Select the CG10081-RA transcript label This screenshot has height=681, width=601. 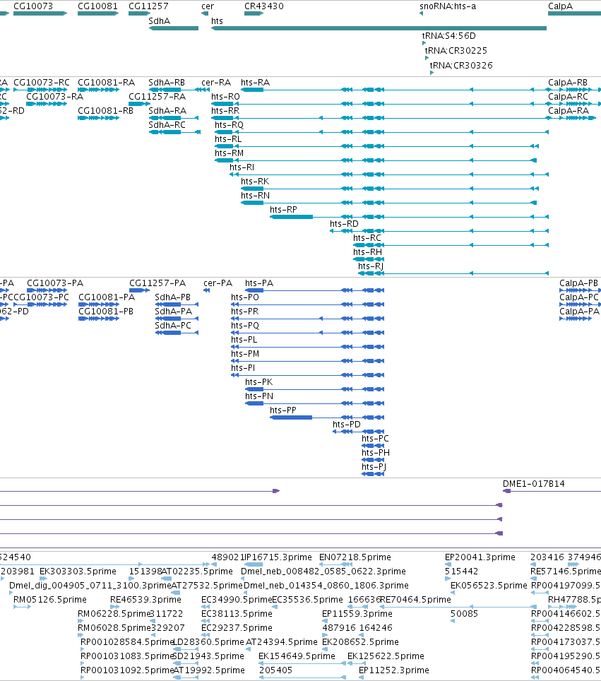pos(107,83)
